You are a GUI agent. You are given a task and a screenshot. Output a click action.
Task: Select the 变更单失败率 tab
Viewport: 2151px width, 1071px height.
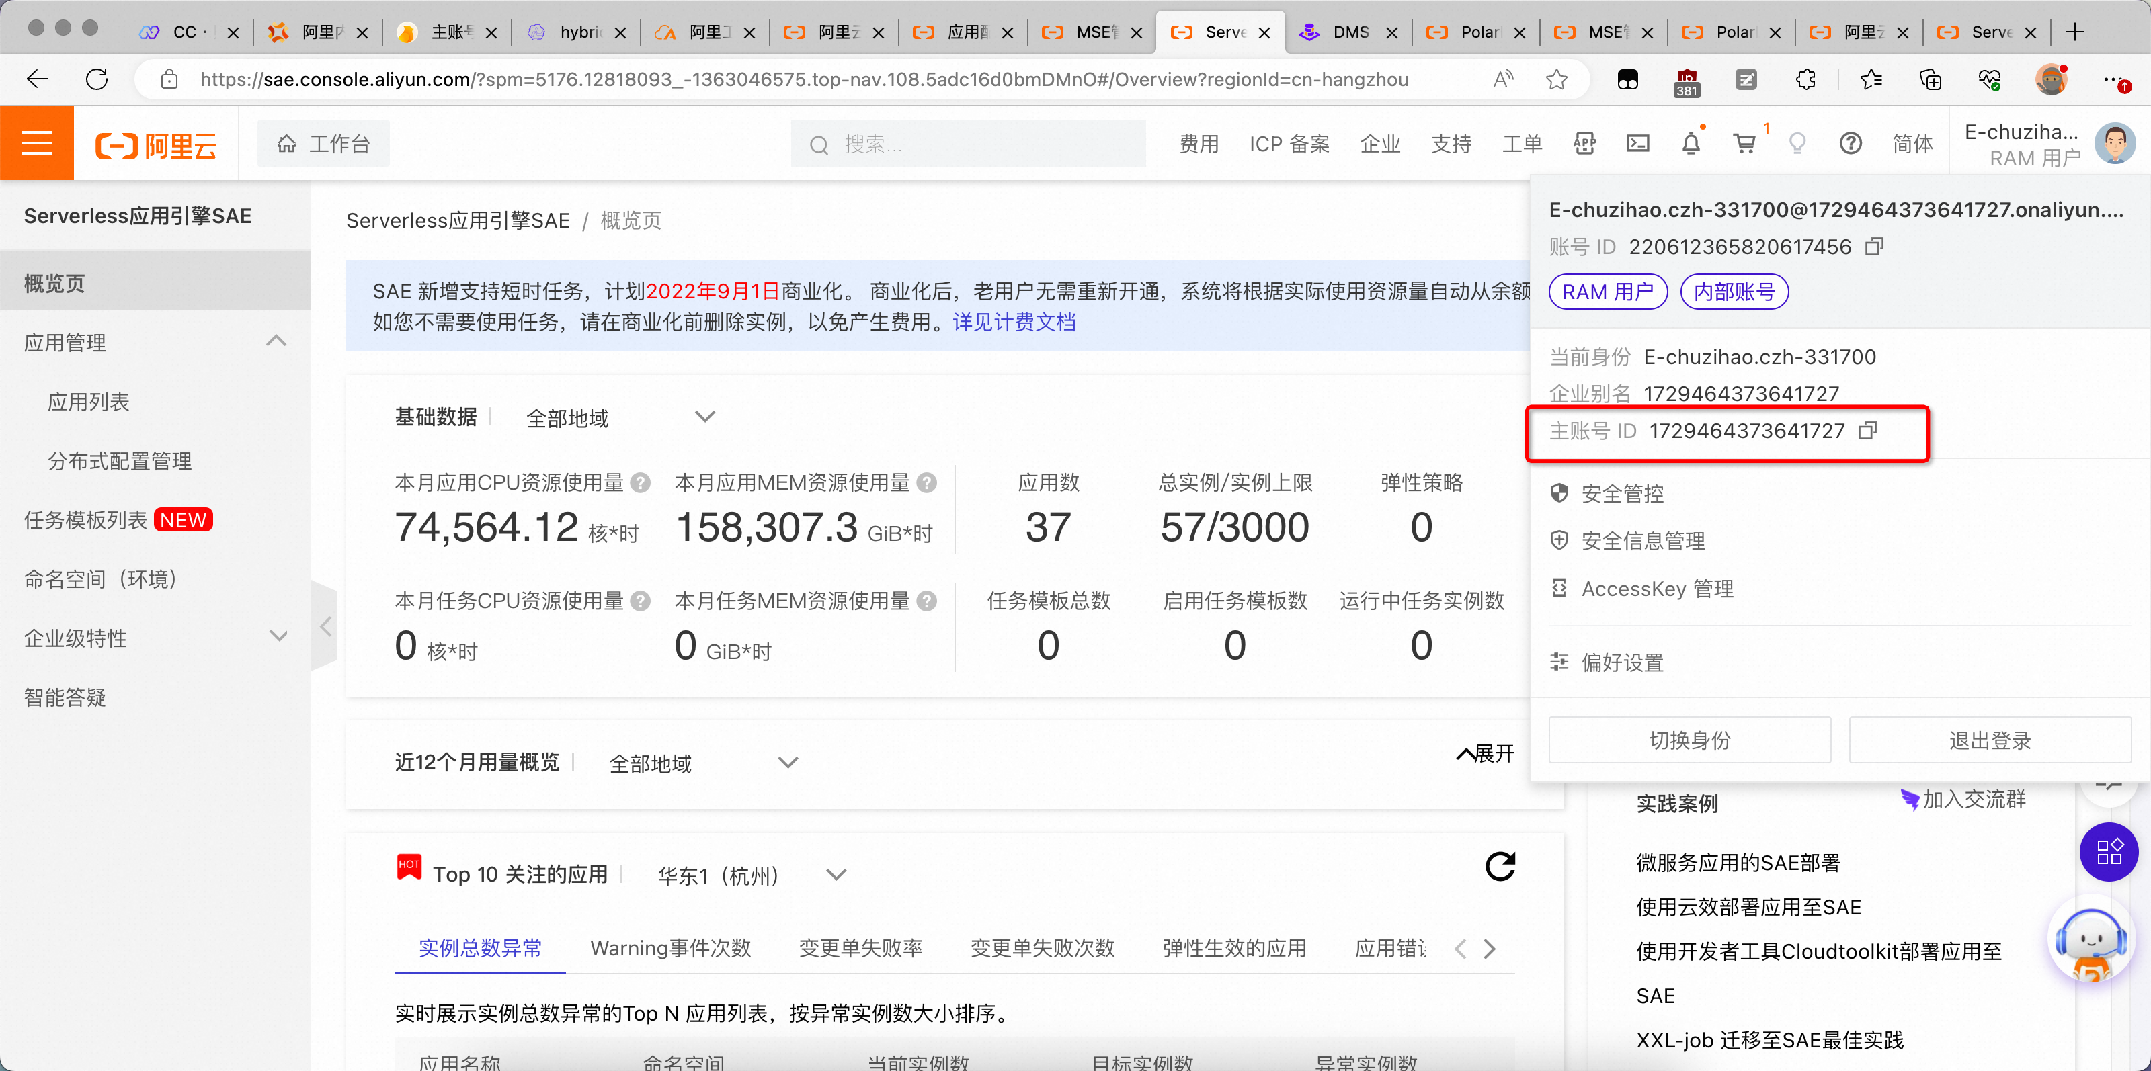tap(860, 948)
